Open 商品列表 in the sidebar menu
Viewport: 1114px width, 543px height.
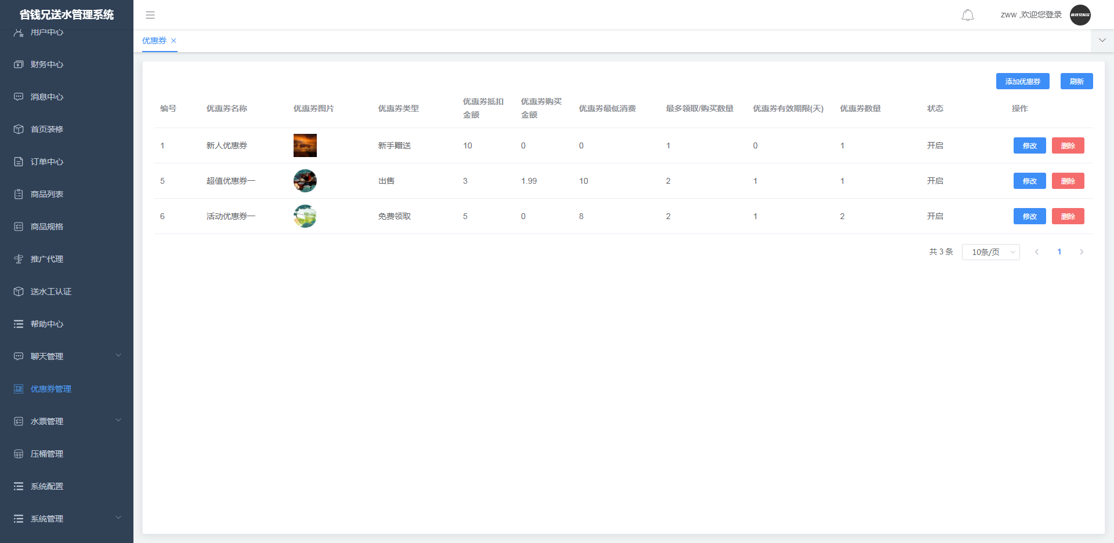coord(47,194)
